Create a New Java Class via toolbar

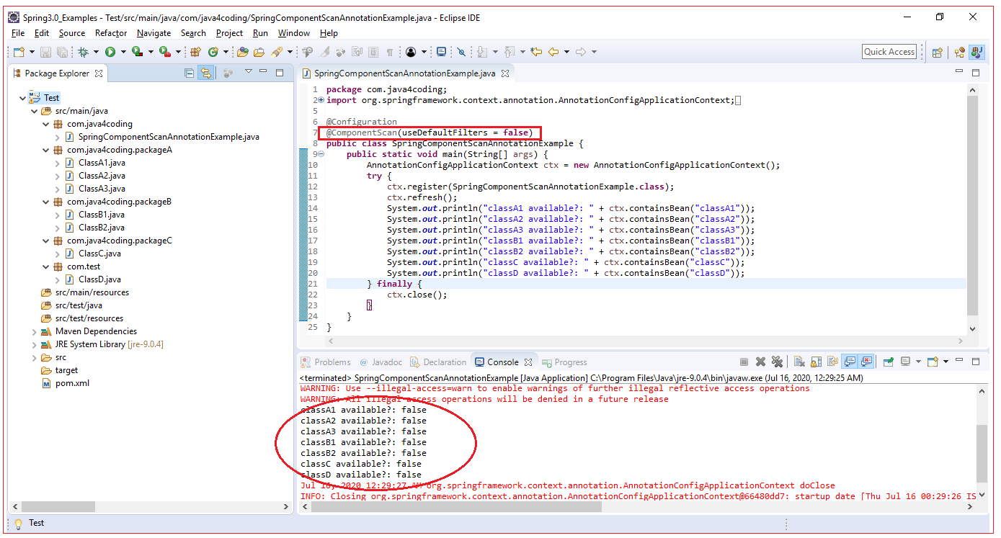(x=213, y=52)
